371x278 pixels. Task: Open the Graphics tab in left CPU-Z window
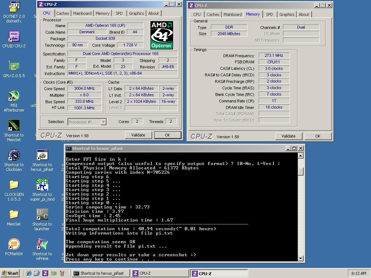(x=136, y=13)
